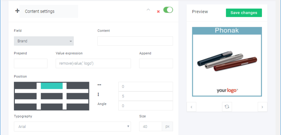This screenshot has width=281, height=135.
Task: Click the px unit label
Action: (x=167, y=127)
